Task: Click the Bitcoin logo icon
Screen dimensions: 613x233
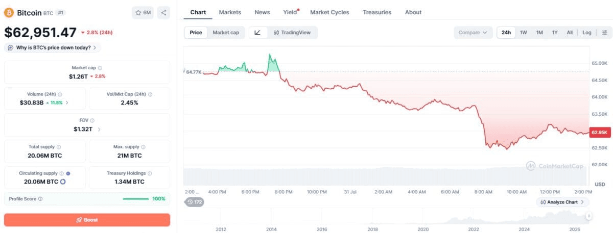Action: 9,12
